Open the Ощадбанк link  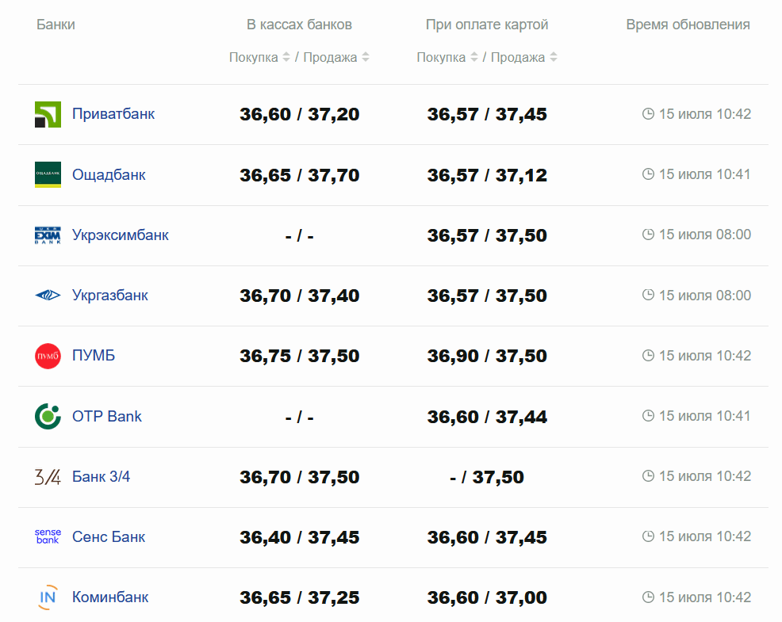point(109,174)
